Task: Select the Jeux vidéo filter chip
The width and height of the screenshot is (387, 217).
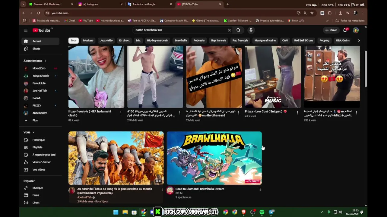Action: pos(106,40)
